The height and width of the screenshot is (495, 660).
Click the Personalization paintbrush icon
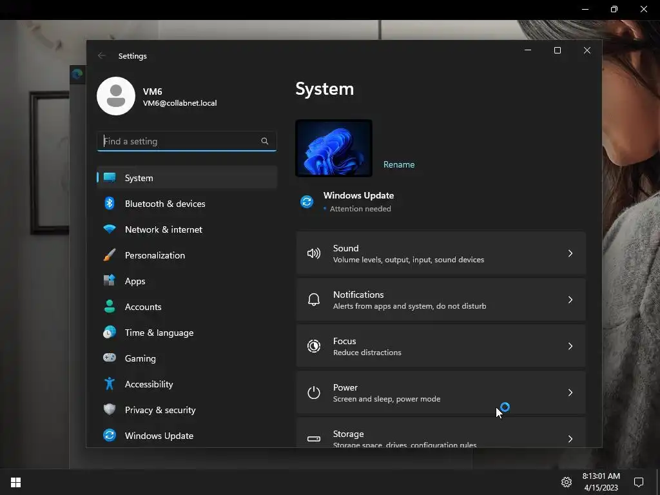pos(110,255)
